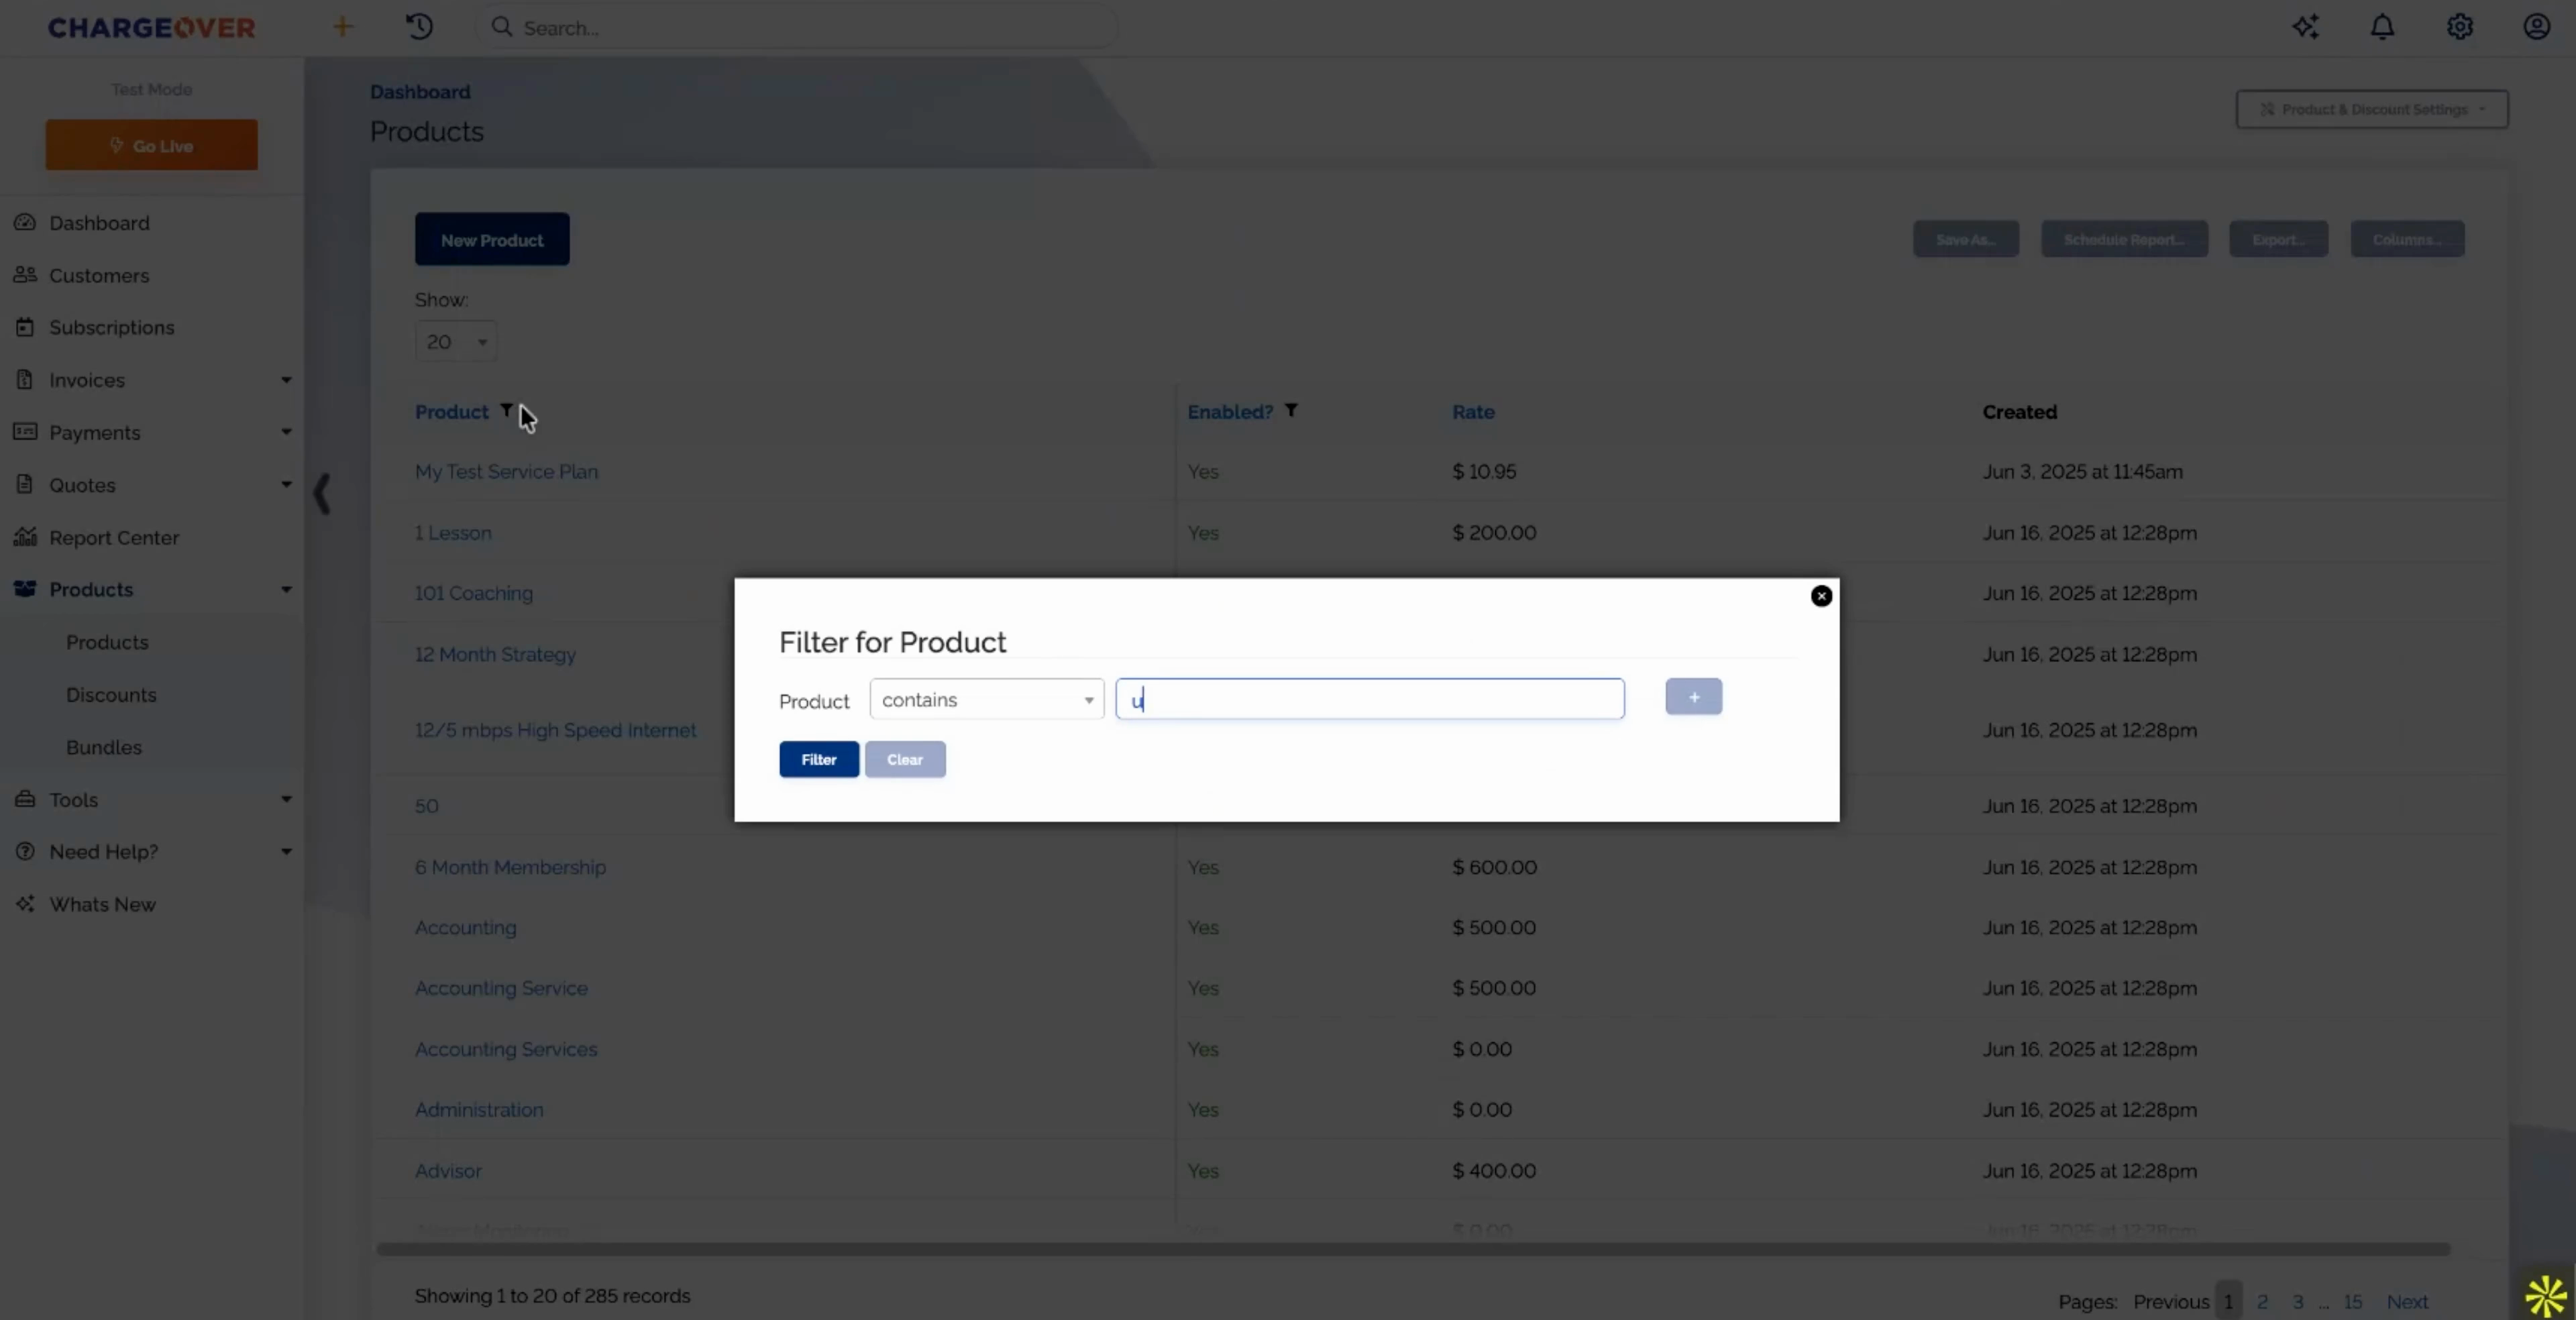Image resolution: width=2576 pixels, height=1320 pixels.
Task: Open Discounts submenu item
Action: click(111, 694)
